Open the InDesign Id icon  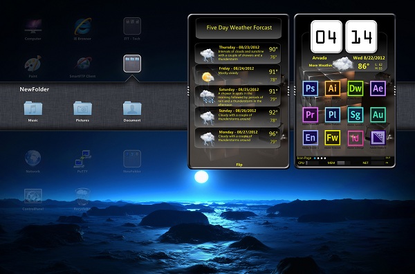coord(356,138)
